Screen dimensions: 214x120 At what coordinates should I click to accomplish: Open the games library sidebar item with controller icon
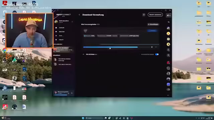pos(60,32)
